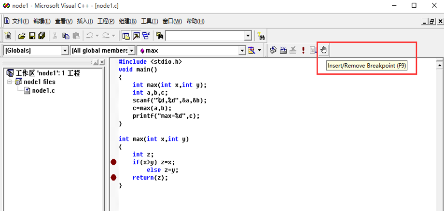
Task: Open the 编辑(E) menu
Action: [x=42, y=22]
